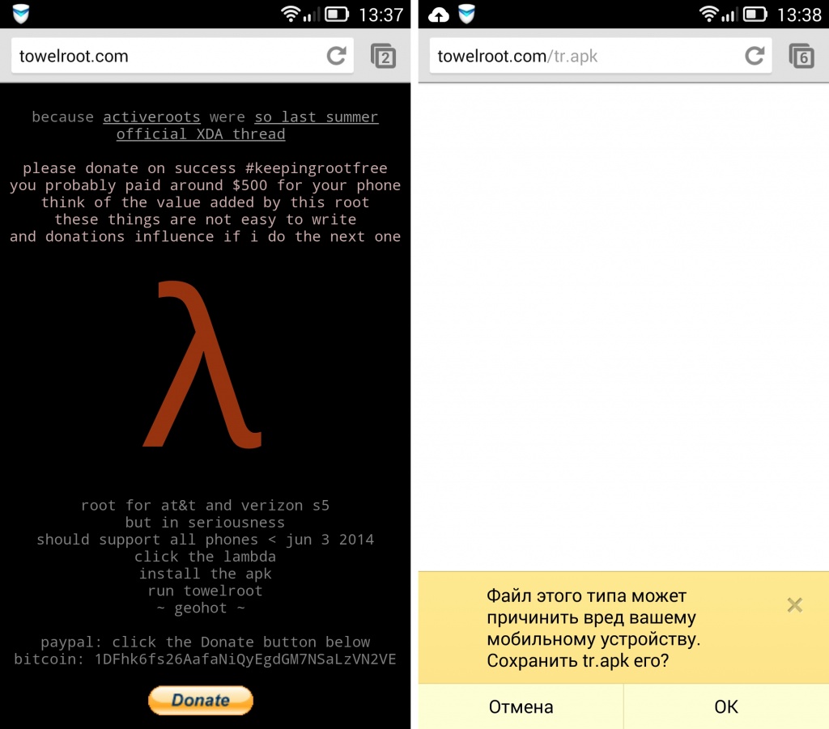Tap Отмена to cancel the download
This screenshot has height=729, width=829.
[x=521, y=707]
